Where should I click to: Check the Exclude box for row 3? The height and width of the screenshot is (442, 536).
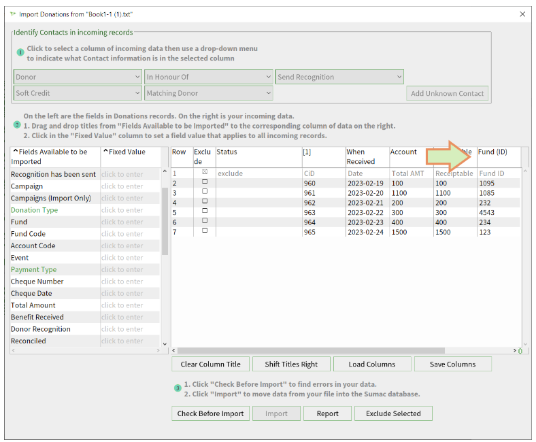coord(205,191)
